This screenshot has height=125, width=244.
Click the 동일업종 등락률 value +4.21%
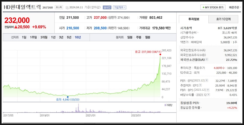pos(232,108)
